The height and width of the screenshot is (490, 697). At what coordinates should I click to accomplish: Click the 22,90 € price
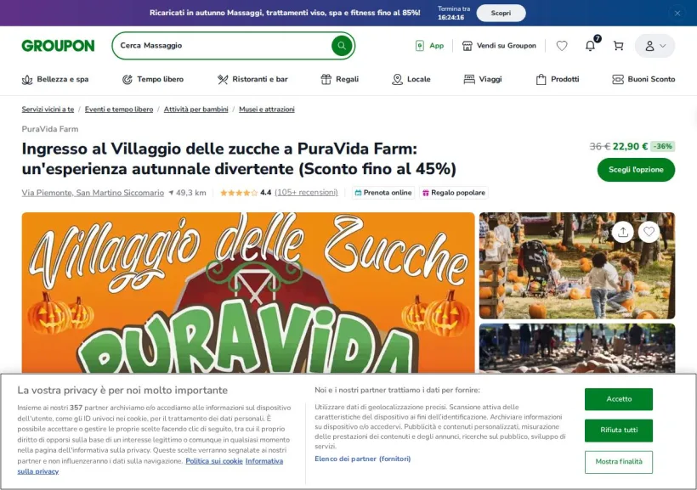tap(630, 147)
